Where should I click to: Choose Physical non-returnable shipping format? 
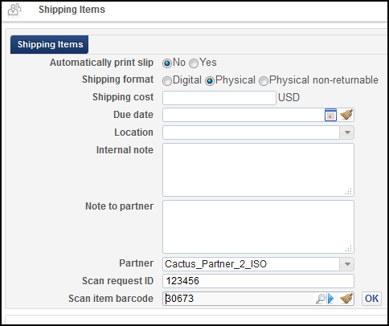[x=264, y=81]
